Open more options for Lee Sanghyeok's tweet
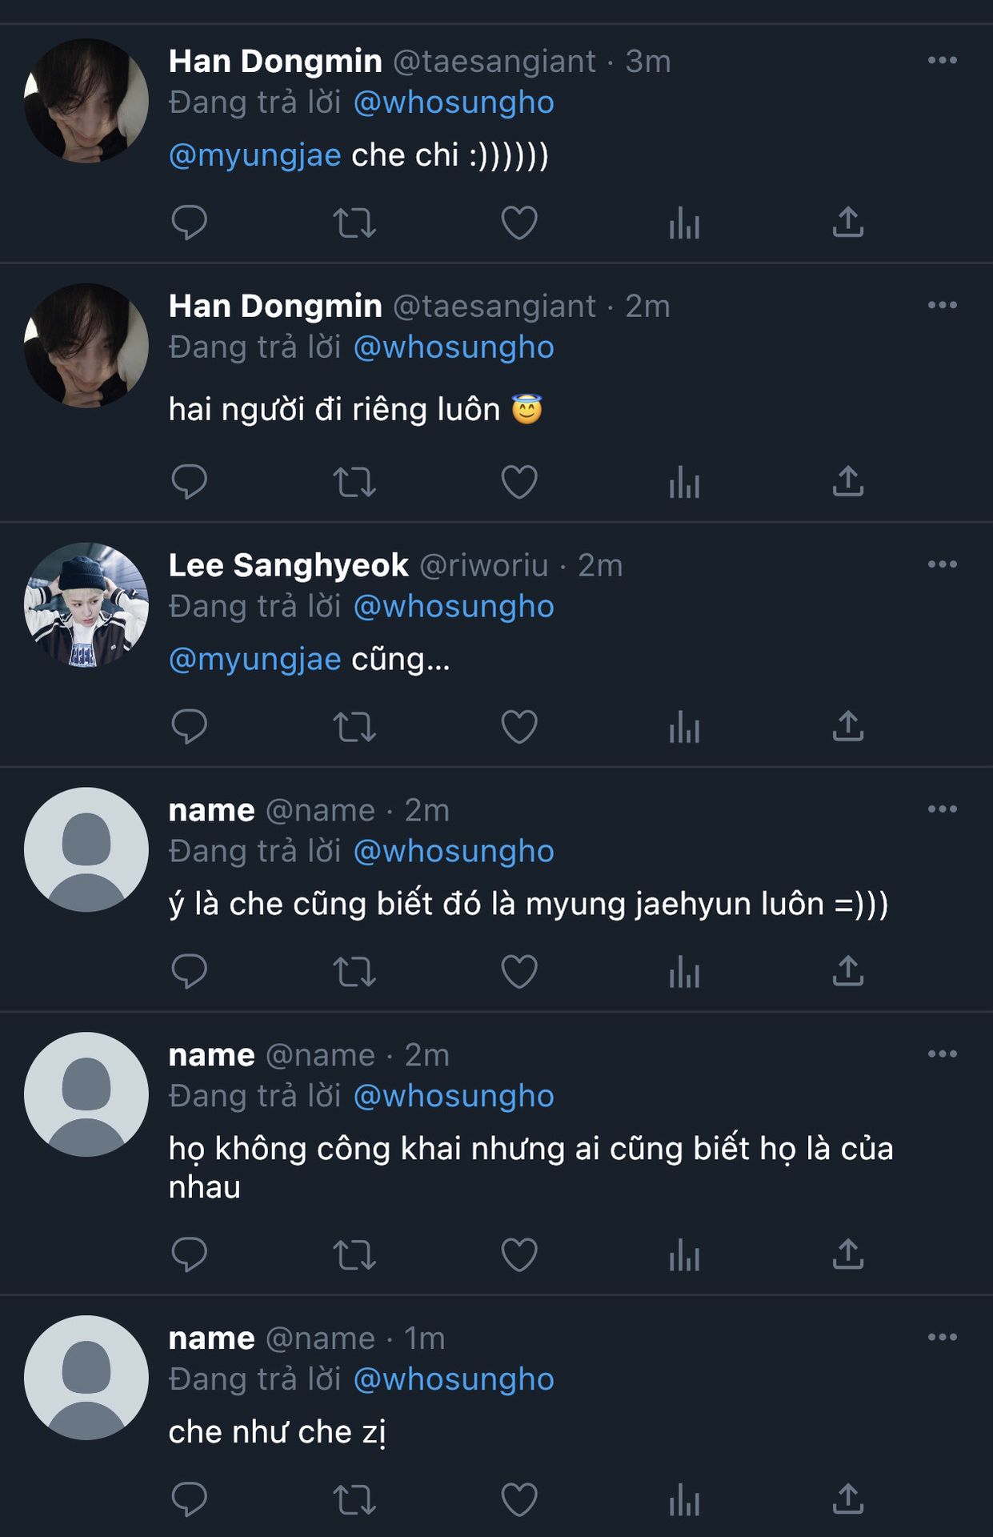 coord(942,564)
